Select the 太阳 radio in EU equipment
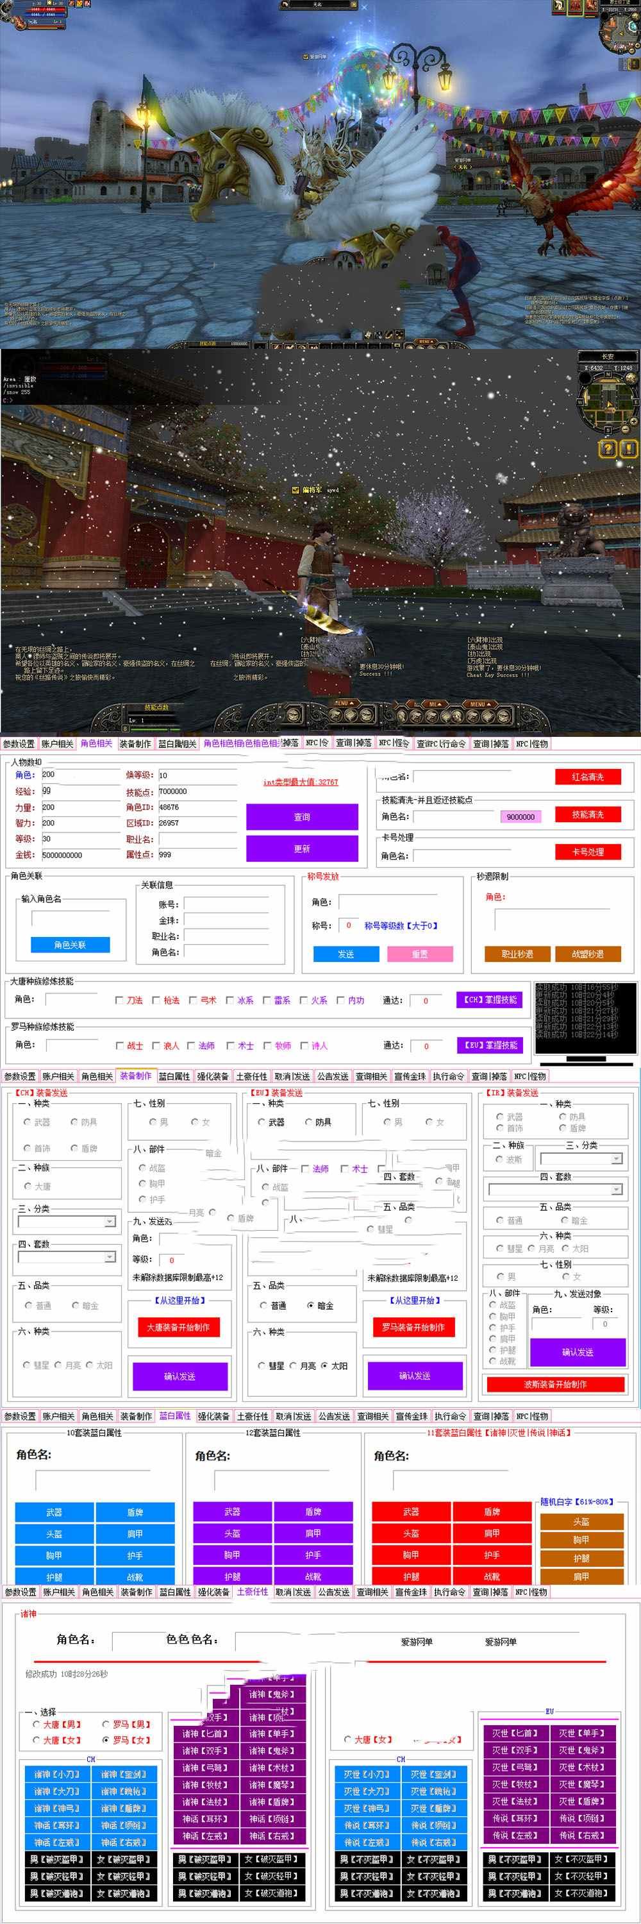 pos(324,1365)
